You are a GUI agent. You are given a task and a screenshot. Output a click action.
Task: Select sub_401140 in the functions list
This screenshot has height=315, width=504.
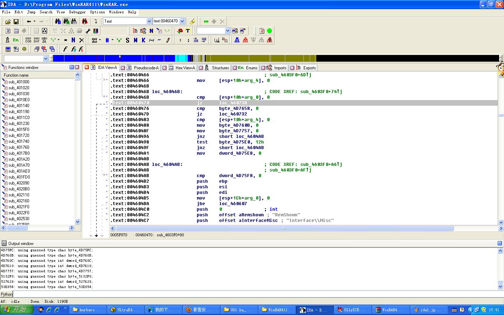coord(19,106)
